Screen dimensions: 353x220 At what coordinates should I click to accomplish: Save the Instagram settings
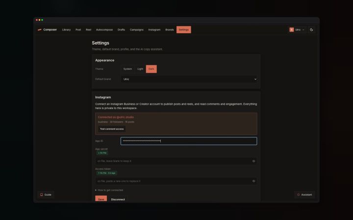101,199
